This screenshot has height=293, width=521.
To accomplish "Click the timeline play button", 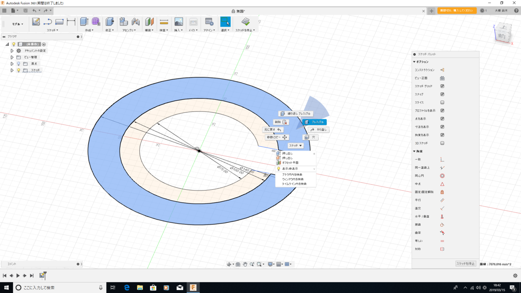I will pyautogui.click(x=18, y=276).
